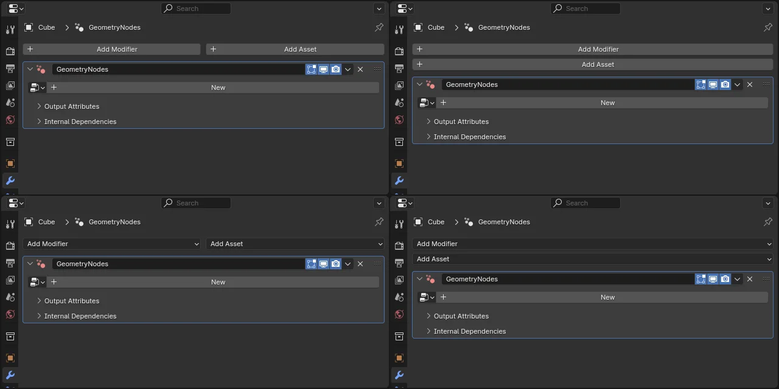Viewport: 779px width, 389px height.
Task: Click the Properties editor type icon
Action: pyautogui.click(x=12, y=8)
